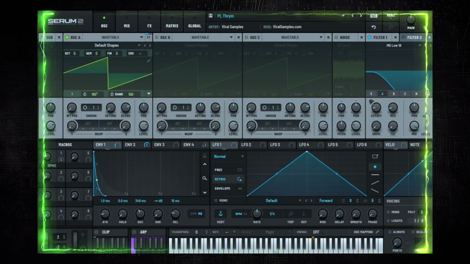
Task: Enable OSC B power toggle
Action: 157,37
